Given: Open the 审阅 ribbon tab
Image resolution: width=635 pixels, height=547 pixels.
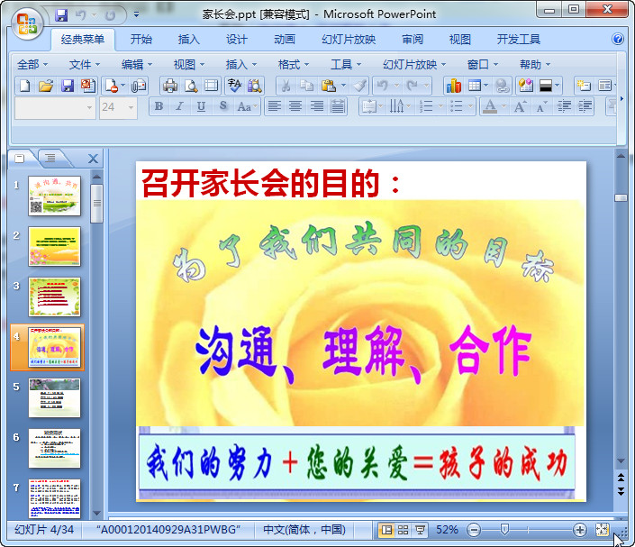Looking at the screenshot, I should [x=413, y=40].
